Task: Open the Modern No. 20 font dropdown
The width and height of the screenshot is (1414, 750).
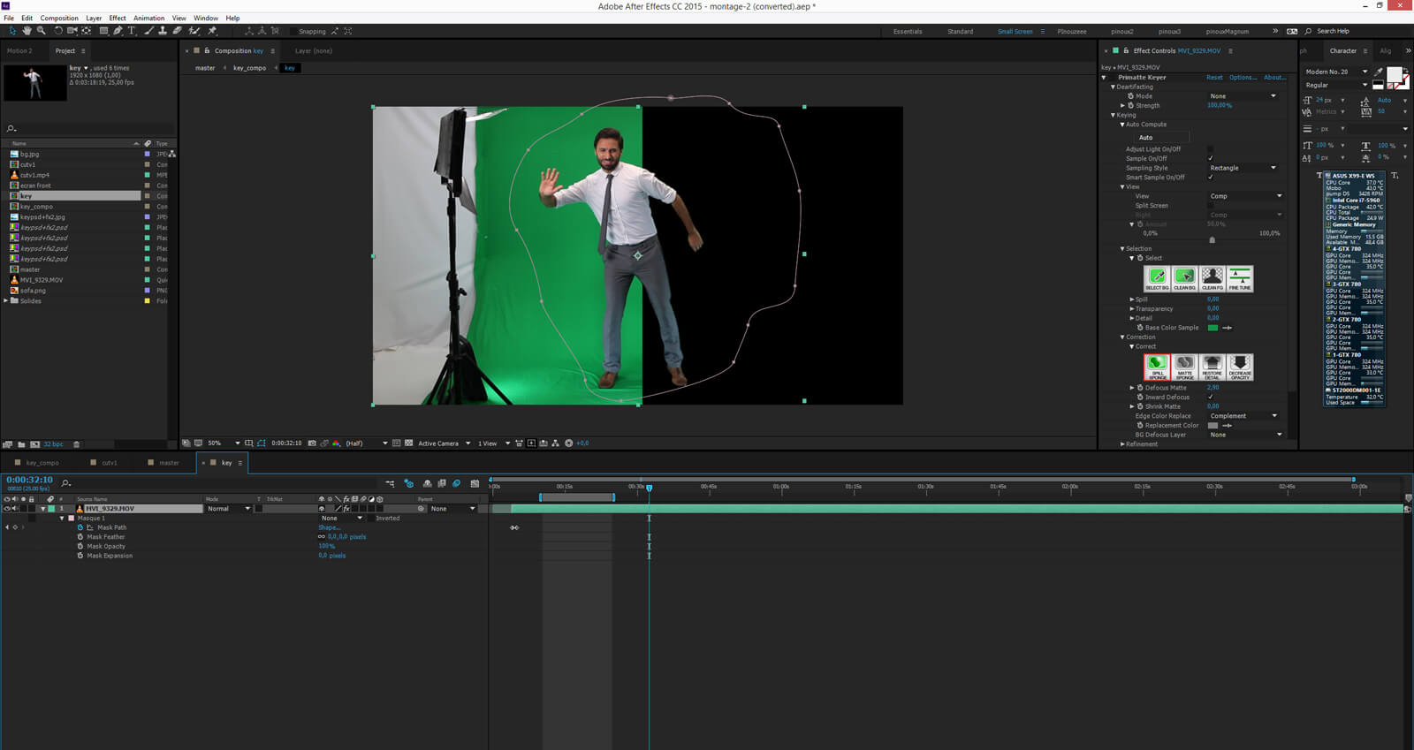Action: (1336, 72)
